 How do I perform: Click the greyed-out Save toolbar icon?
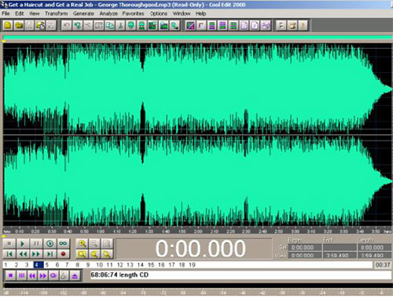pyautogui.click(x=30, y=25)
